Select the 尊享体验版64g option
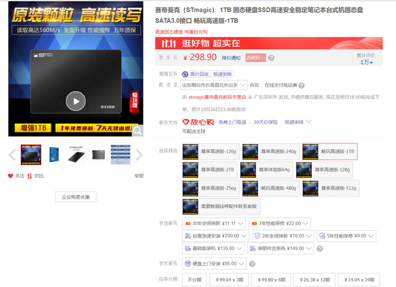The height and width of the screenshot is (287, 396). coord(267,169)
